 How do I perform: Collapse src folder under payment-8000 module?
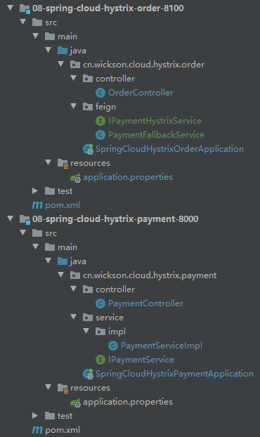tap(23, 233)
